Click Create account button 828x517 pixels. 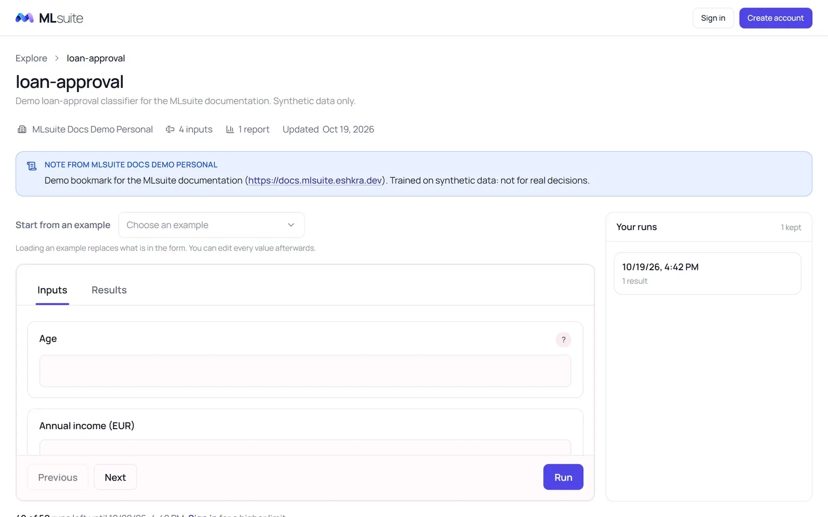click(775, 18)
